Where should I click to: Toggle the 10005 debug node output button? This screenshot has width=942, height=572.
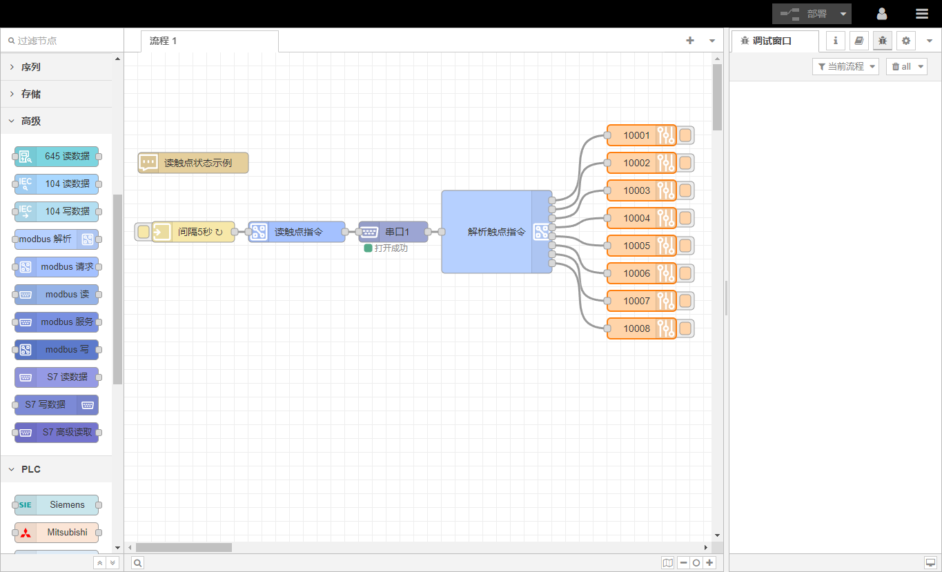click(685, 246)
